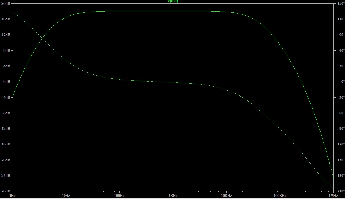Click the 1MHz frequency axis label
345x199 pixels.
(x=333, y=196)
